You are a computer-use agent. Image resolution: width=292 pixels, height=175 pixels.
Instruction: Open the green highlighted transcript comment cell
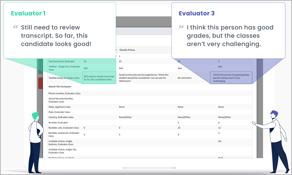coord(99,78)
